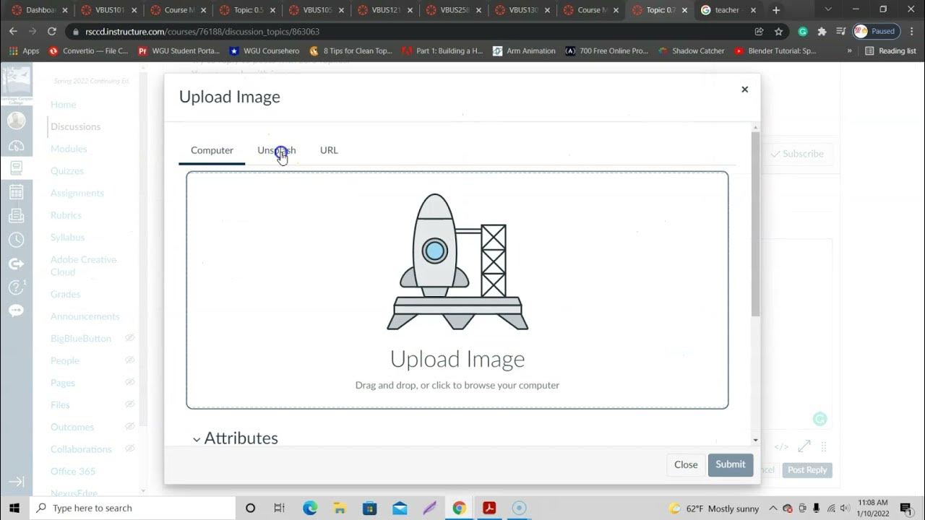Open the Arm Animation bookmark

coord(524,51)
